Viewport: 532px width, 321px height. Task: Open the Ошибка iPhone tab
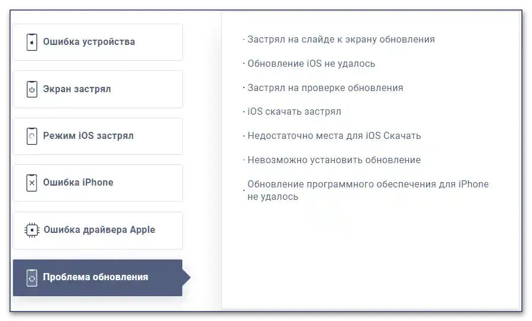pos(98,183)
